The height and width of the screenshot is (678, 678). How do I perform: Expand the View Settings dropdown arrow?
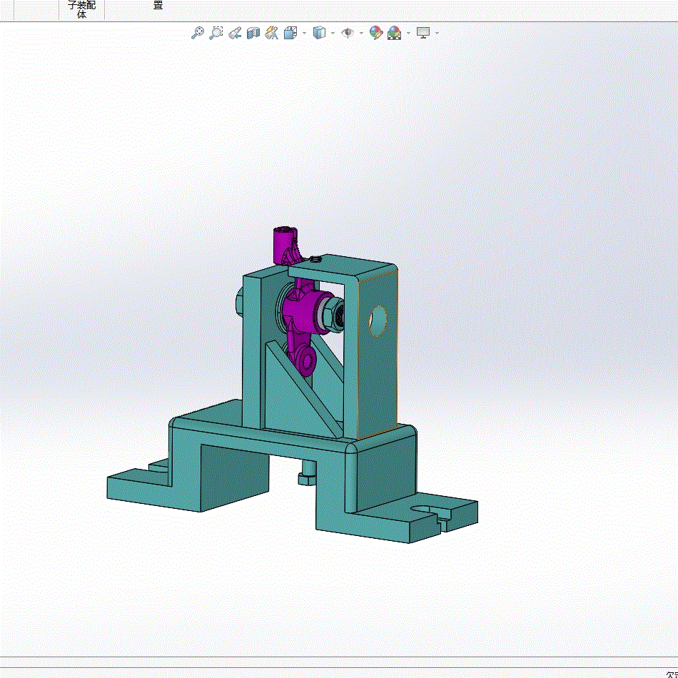pos(437,33)
